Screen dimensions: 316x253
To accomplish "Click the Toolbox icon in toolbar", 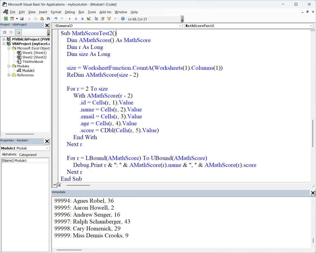I will click(x=115, y=19).
